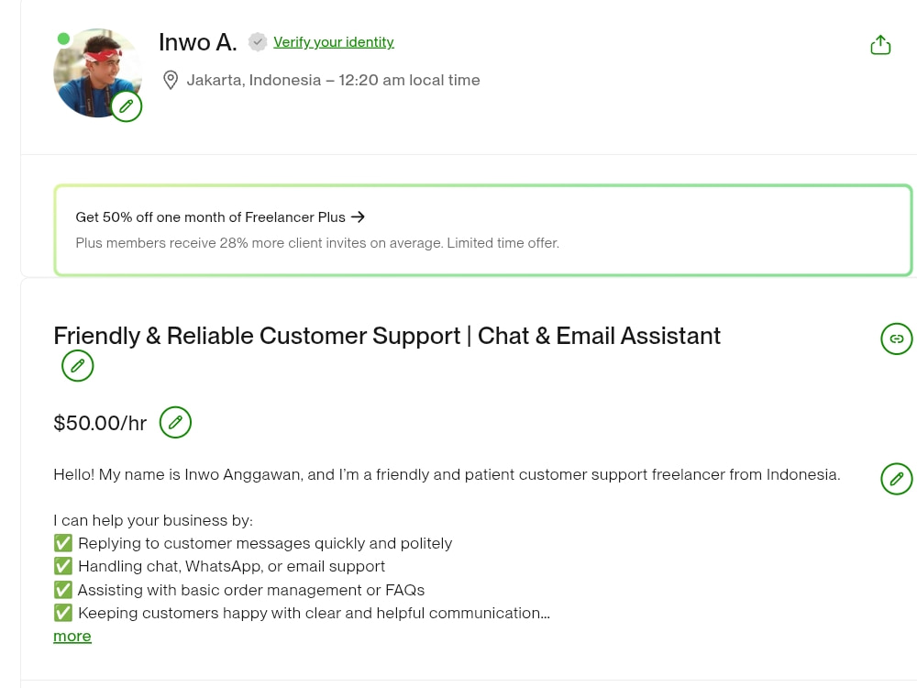The width and height of the screenshot is (917, 688).
Task: Open Verify your identity link
Action: click(x=334, y=42)
